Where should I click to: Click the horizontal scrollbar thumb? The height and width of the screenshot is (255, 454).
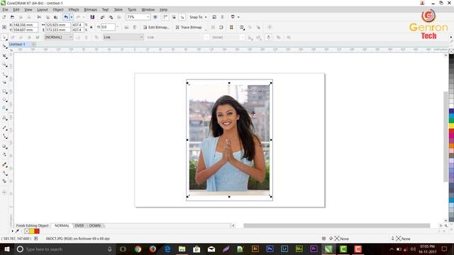(336, 225)
